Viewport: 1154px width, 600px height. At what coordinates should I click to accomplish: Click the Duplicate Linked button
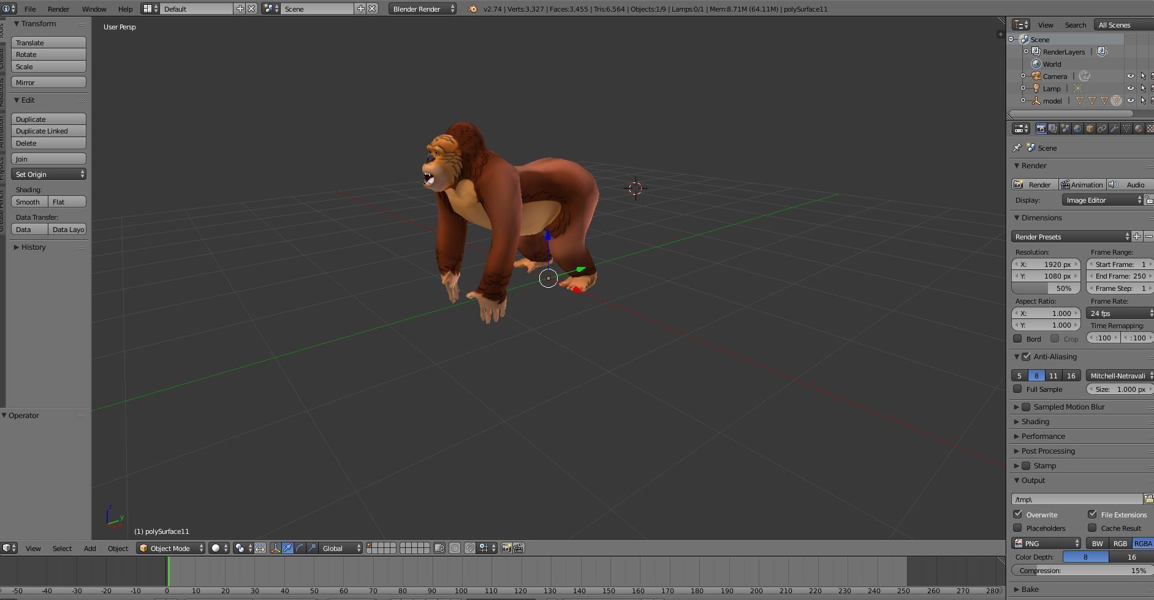[48, 130]
